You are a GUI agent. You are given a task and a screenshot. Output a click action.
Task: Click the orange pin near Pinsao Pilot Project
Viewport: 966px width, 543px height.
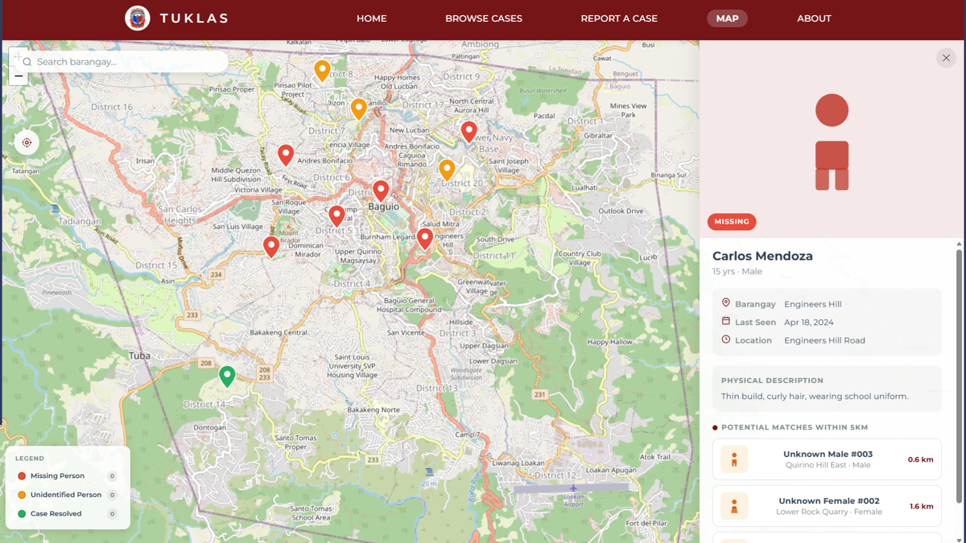point(322,71)
